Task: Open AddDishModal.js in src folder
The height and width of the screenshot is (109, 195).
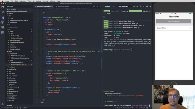Action: 15,40
